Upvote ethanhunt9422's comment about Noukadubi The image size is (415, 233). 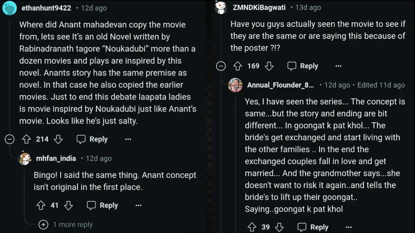point(26,139)
